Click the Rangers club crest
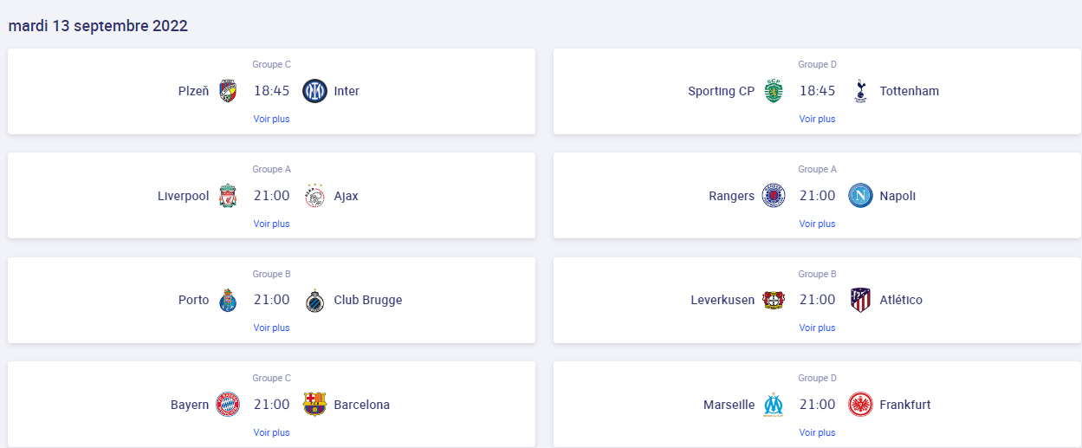This screenshot has height=448, width=1082. [774, 196]
